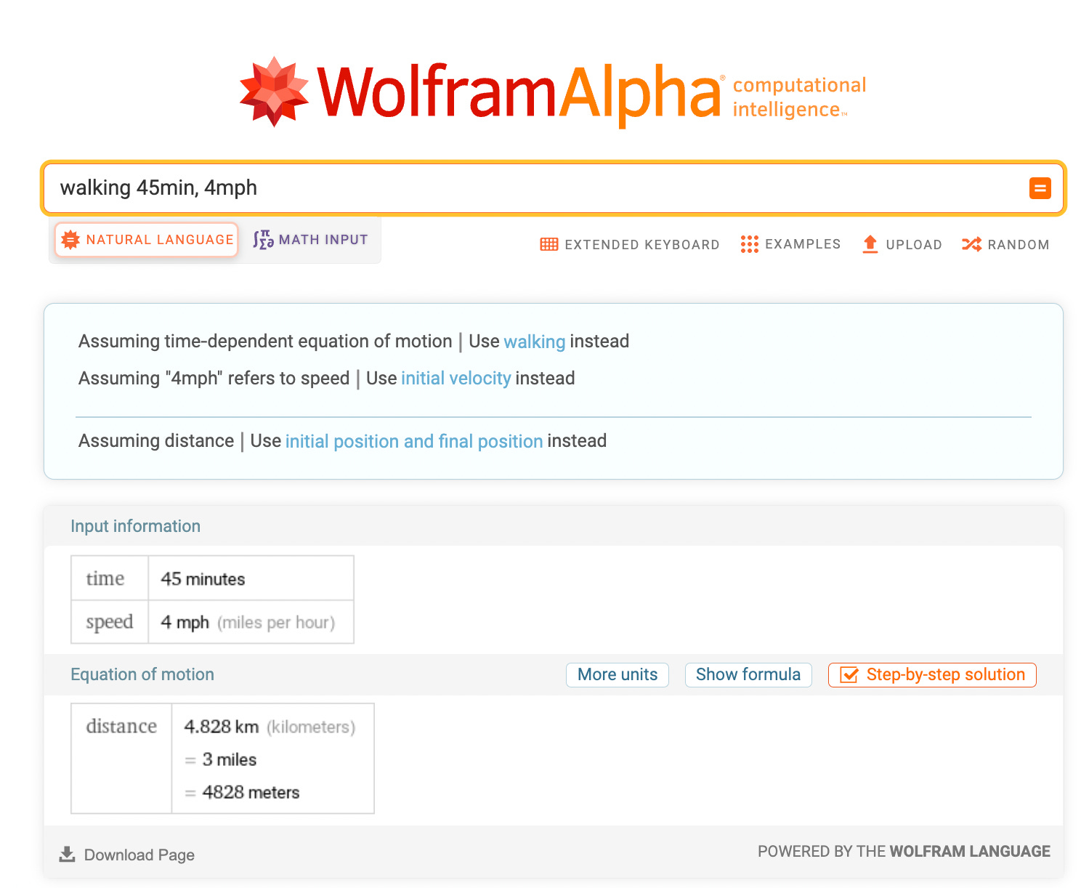Click the Natural Language spikey icon

(70, 240)
